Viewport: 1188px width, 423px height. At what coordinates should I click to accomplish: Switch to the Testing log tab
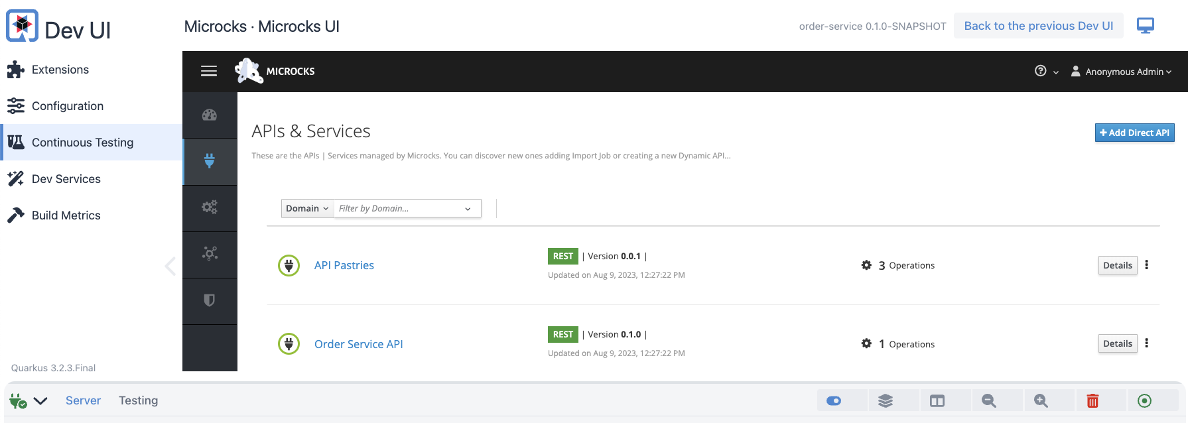pyautogui.click(x=139, y=400)
